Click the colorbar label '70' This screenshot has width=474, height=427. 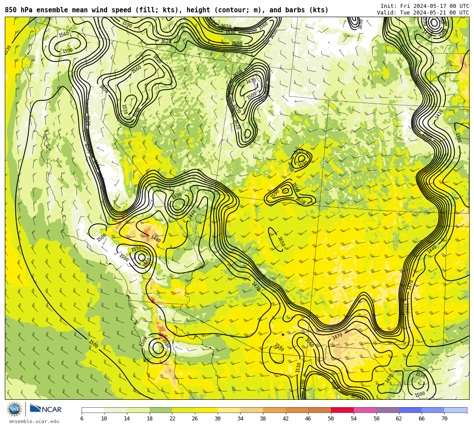(x=444, y=419)
